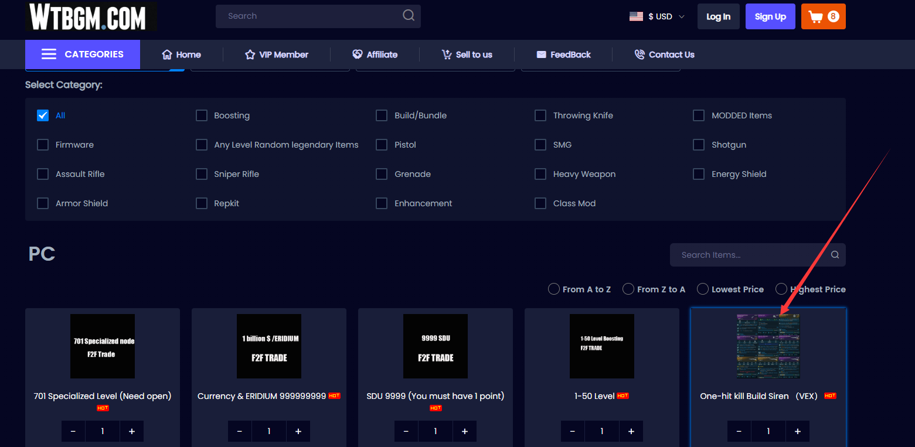Check the MODDED Items checkbox
915x447 pixels.
click(x=699, y=115)
